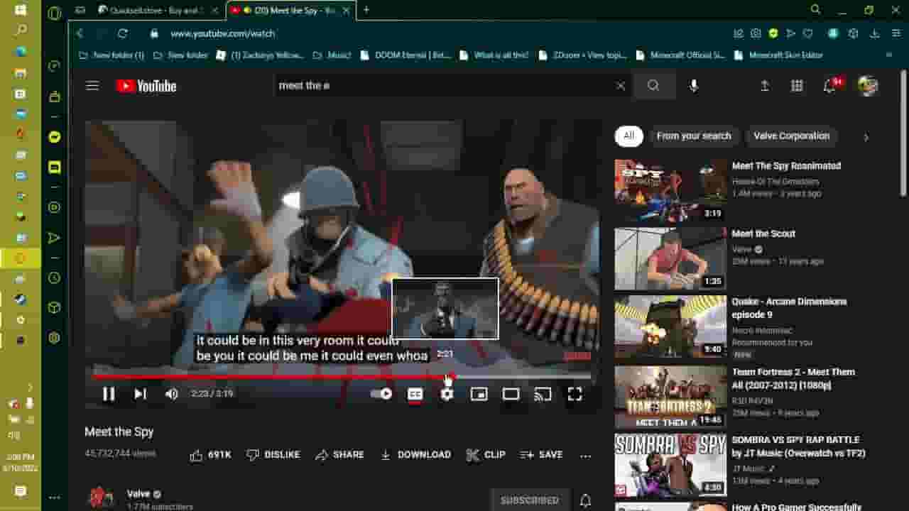Like the video with 691K
The width and height of the screenshot is (909, 511).
pyautogui.click(x=210, y=455)
